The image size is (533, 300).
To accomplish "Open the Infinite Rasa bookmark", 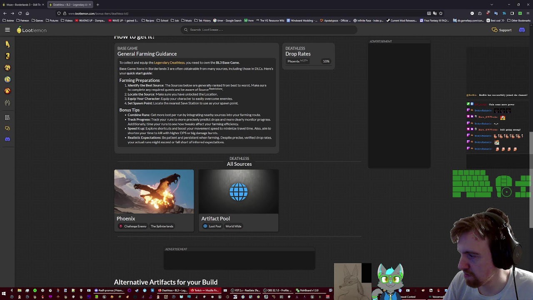I will [369, 20].
